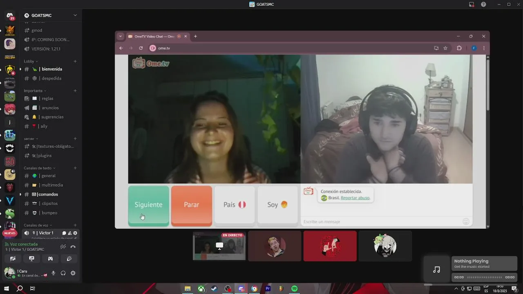
Task: Open browser three-dot menu
Action: click(x=484, y=48)
